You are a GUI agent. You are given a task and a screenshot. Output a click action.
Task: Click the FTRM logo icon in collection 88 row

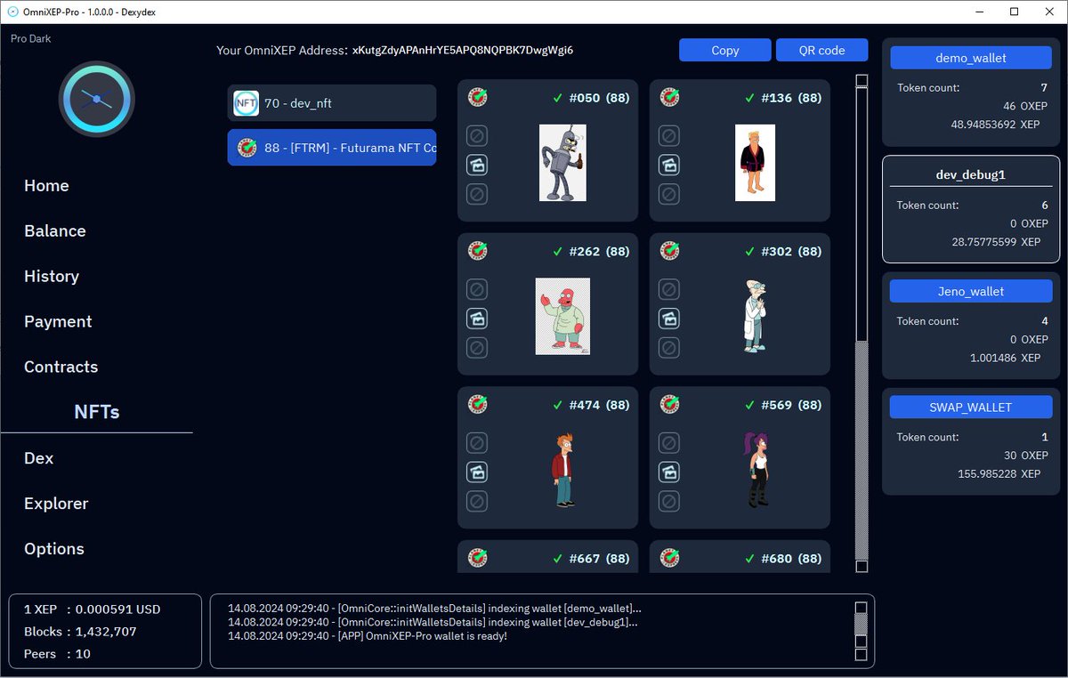247,148
